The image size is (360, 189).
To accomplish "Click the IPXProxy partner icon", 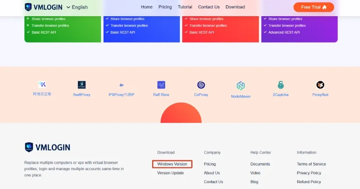I will click(121, 85).
